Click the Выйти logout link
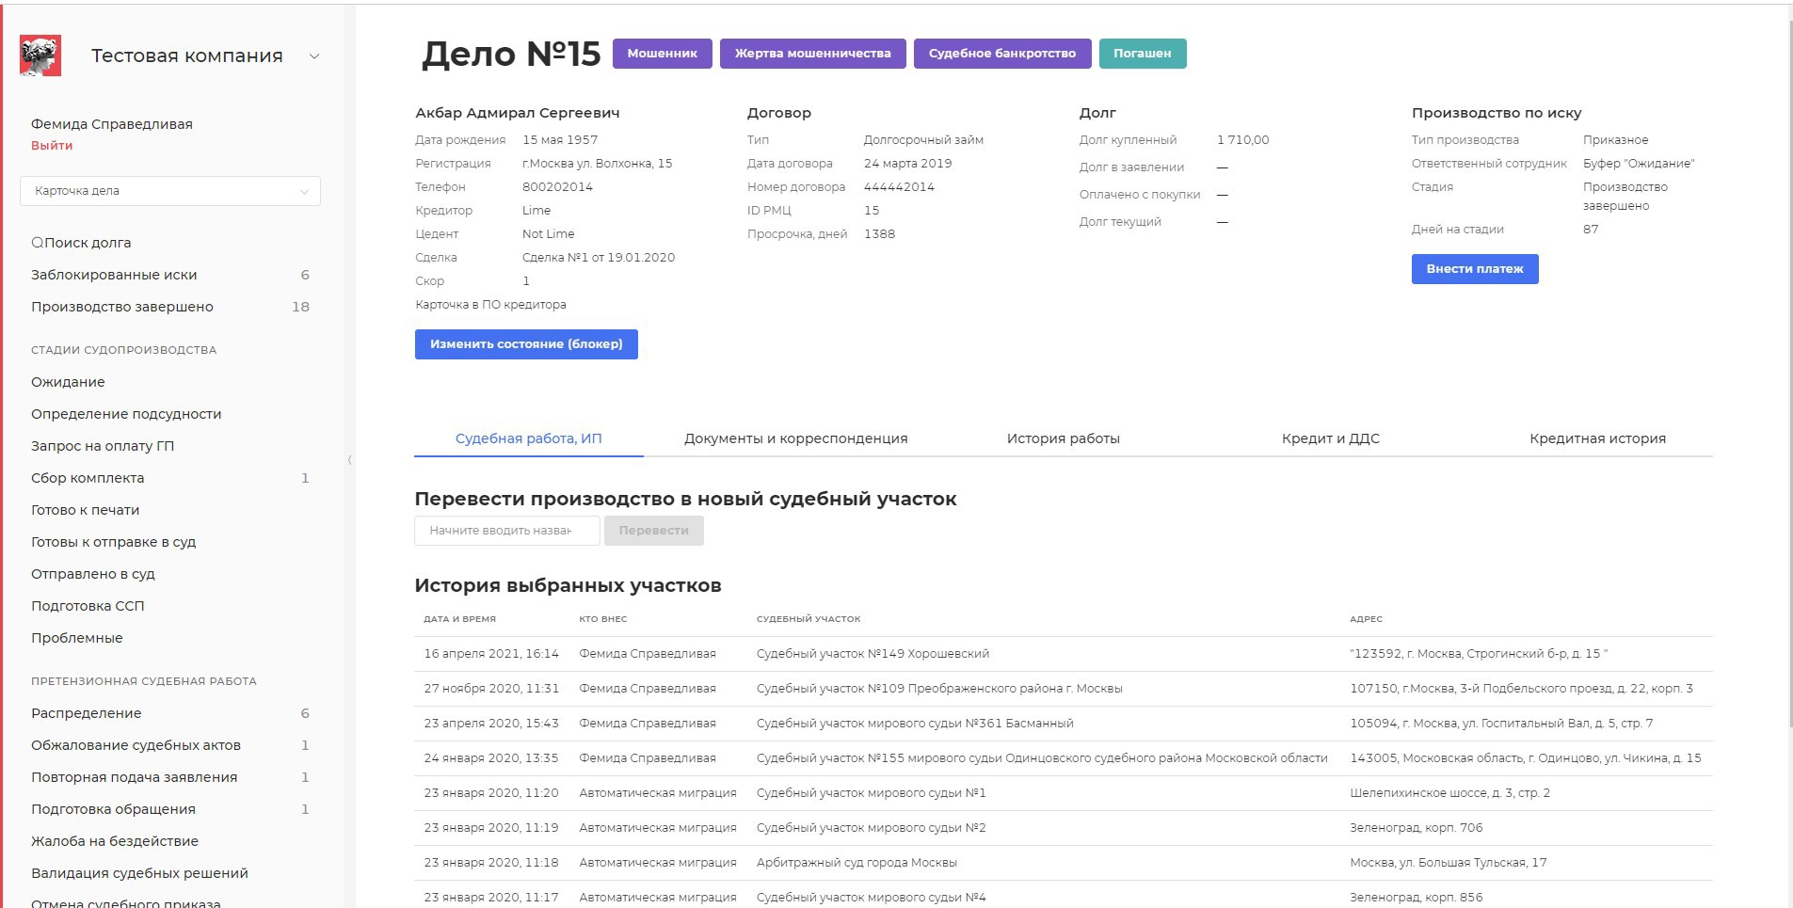Screen dimensions: 1793x908 52,146
